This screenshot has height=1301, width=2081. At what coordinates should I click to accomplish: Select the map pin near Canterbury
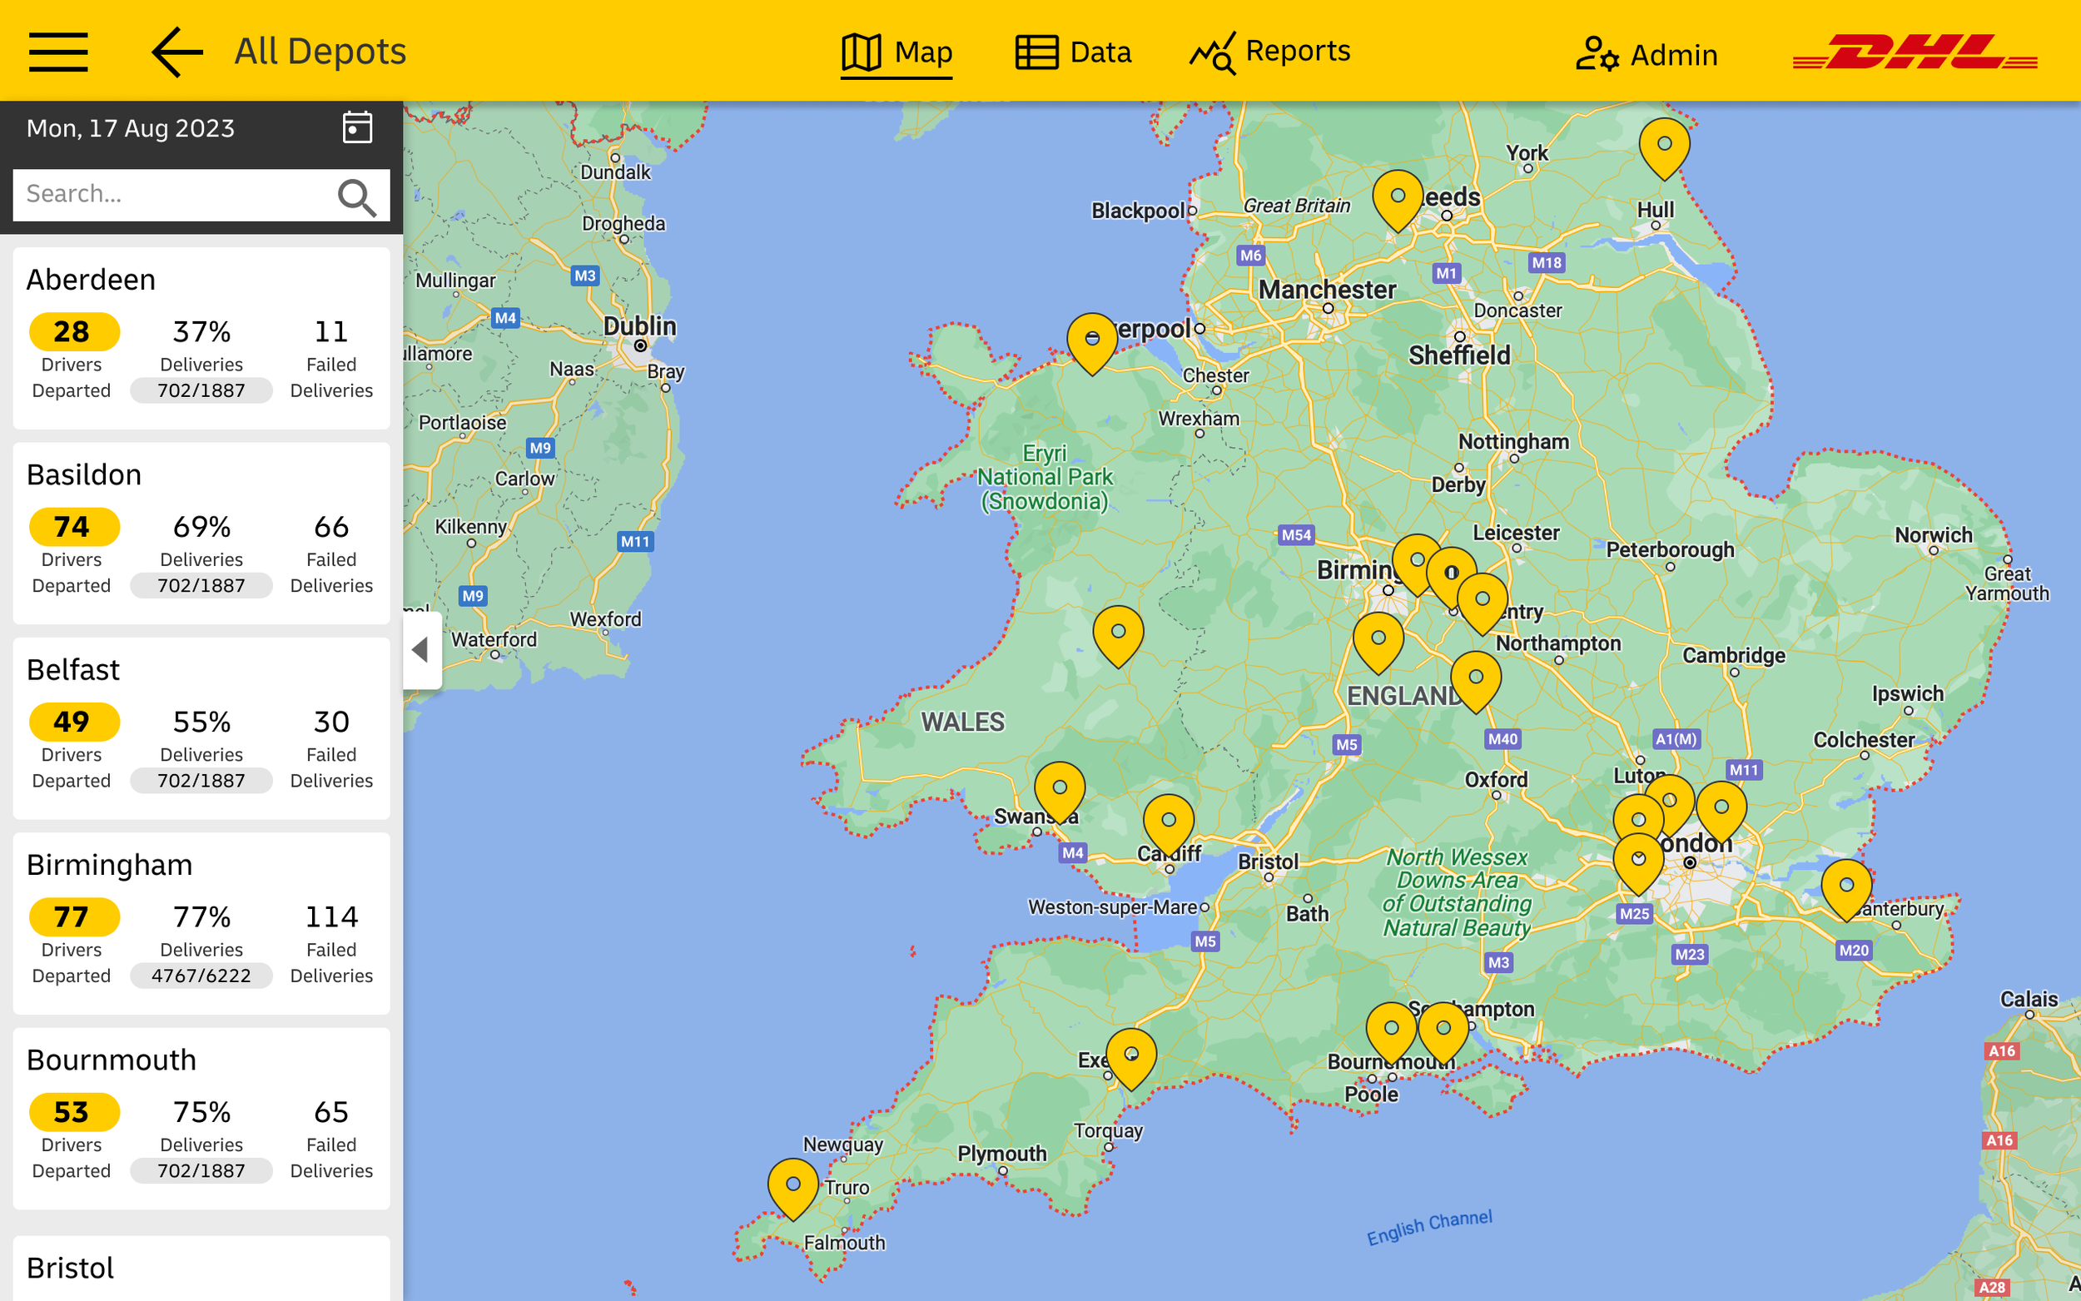1846,886
